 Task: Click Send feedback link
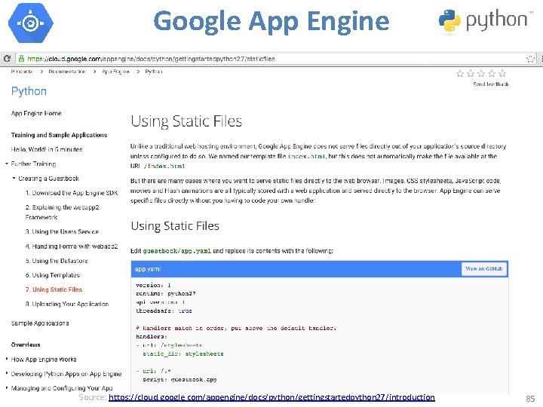[x=491, y=84]
